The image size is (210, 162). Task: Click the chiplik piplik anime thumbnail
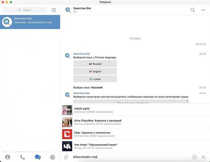[x=67, y=110]
